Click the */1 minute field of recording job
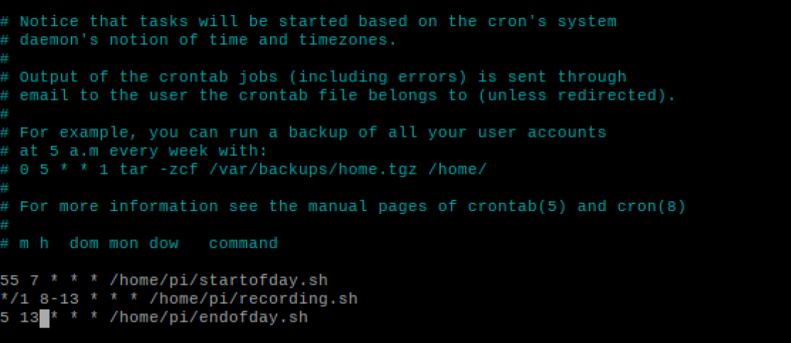 tap(15, 299)
